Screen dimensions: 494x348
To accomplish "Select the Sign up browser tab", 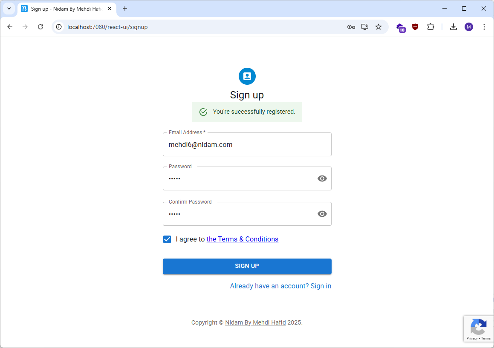I will 64,9.
